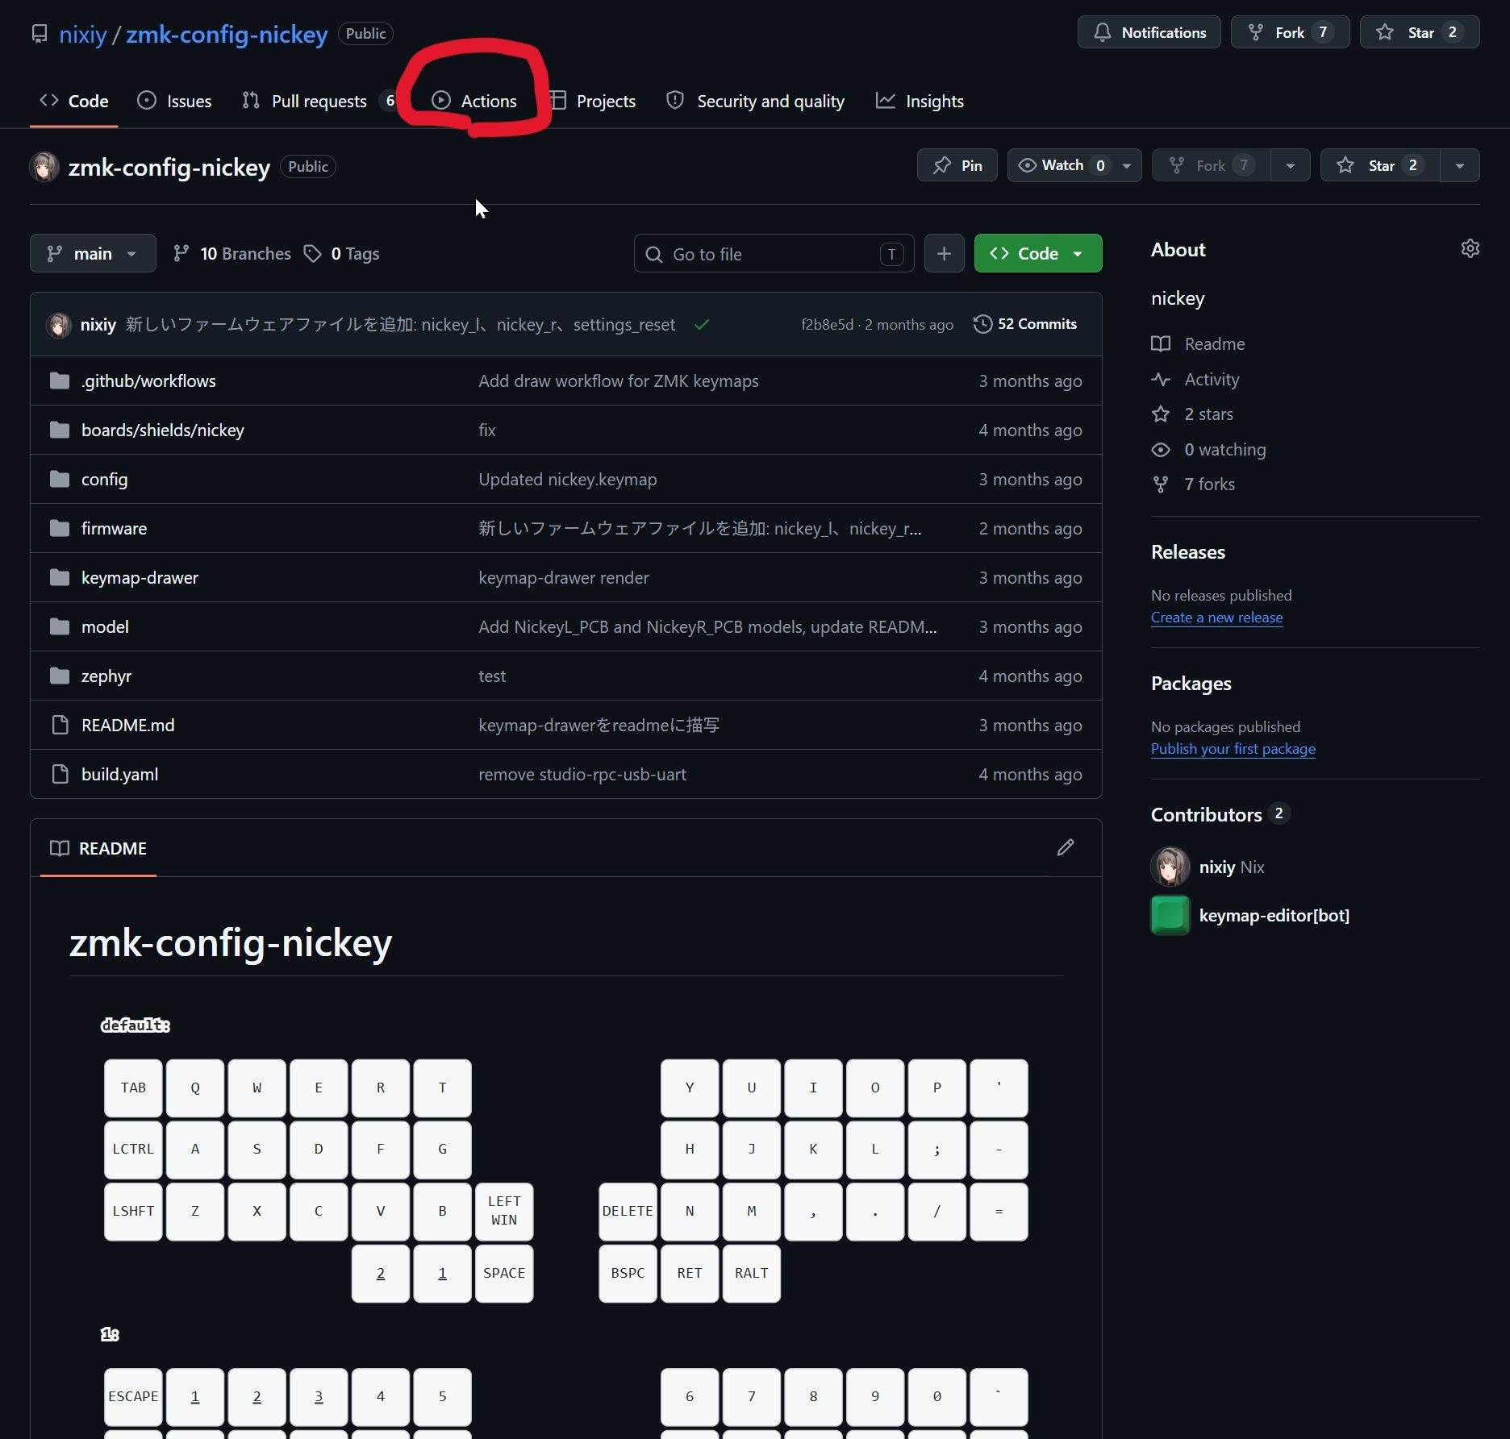Open the build.yaml file
The height and width of the screenshot is (1439, 1510).
[x=119, y=774]
